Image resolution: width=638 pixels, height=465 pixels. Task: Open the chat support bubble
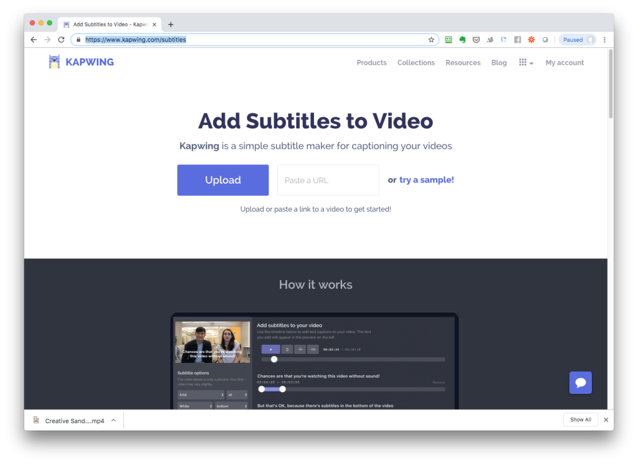pyautogui.click(x=580, y=383)
